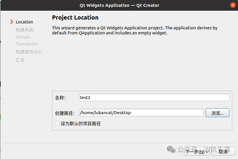Click the 创建路径 label
The width and height of the screenshot is (238, 159).
pyautogui.click(x=64, y=113)
